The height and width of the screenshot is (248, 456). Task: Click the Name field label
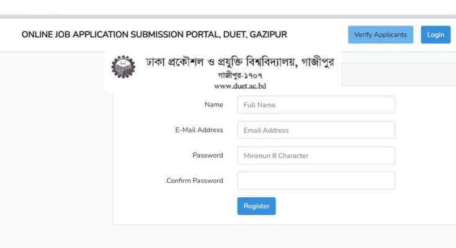[x=214, y=105]
